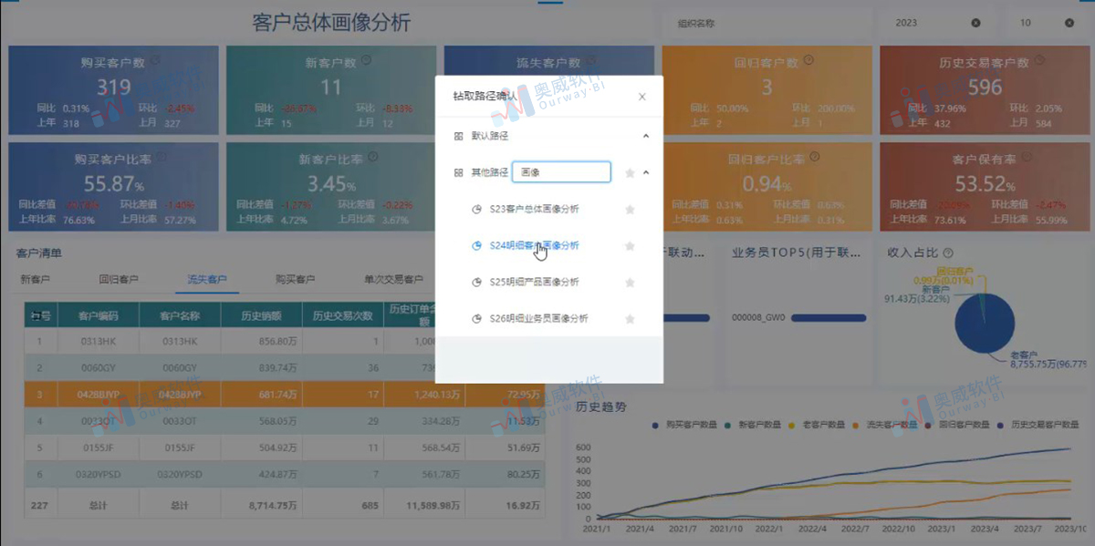Click the 历史交易次数 column header

343,315
